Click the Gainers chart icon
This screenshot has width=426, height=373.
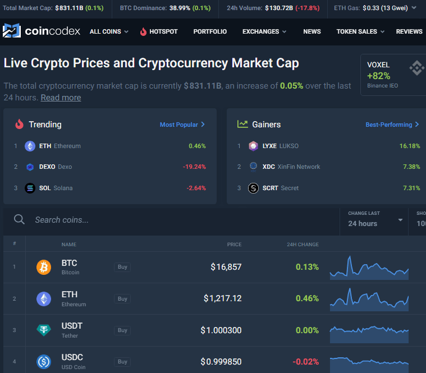point(242,124)
